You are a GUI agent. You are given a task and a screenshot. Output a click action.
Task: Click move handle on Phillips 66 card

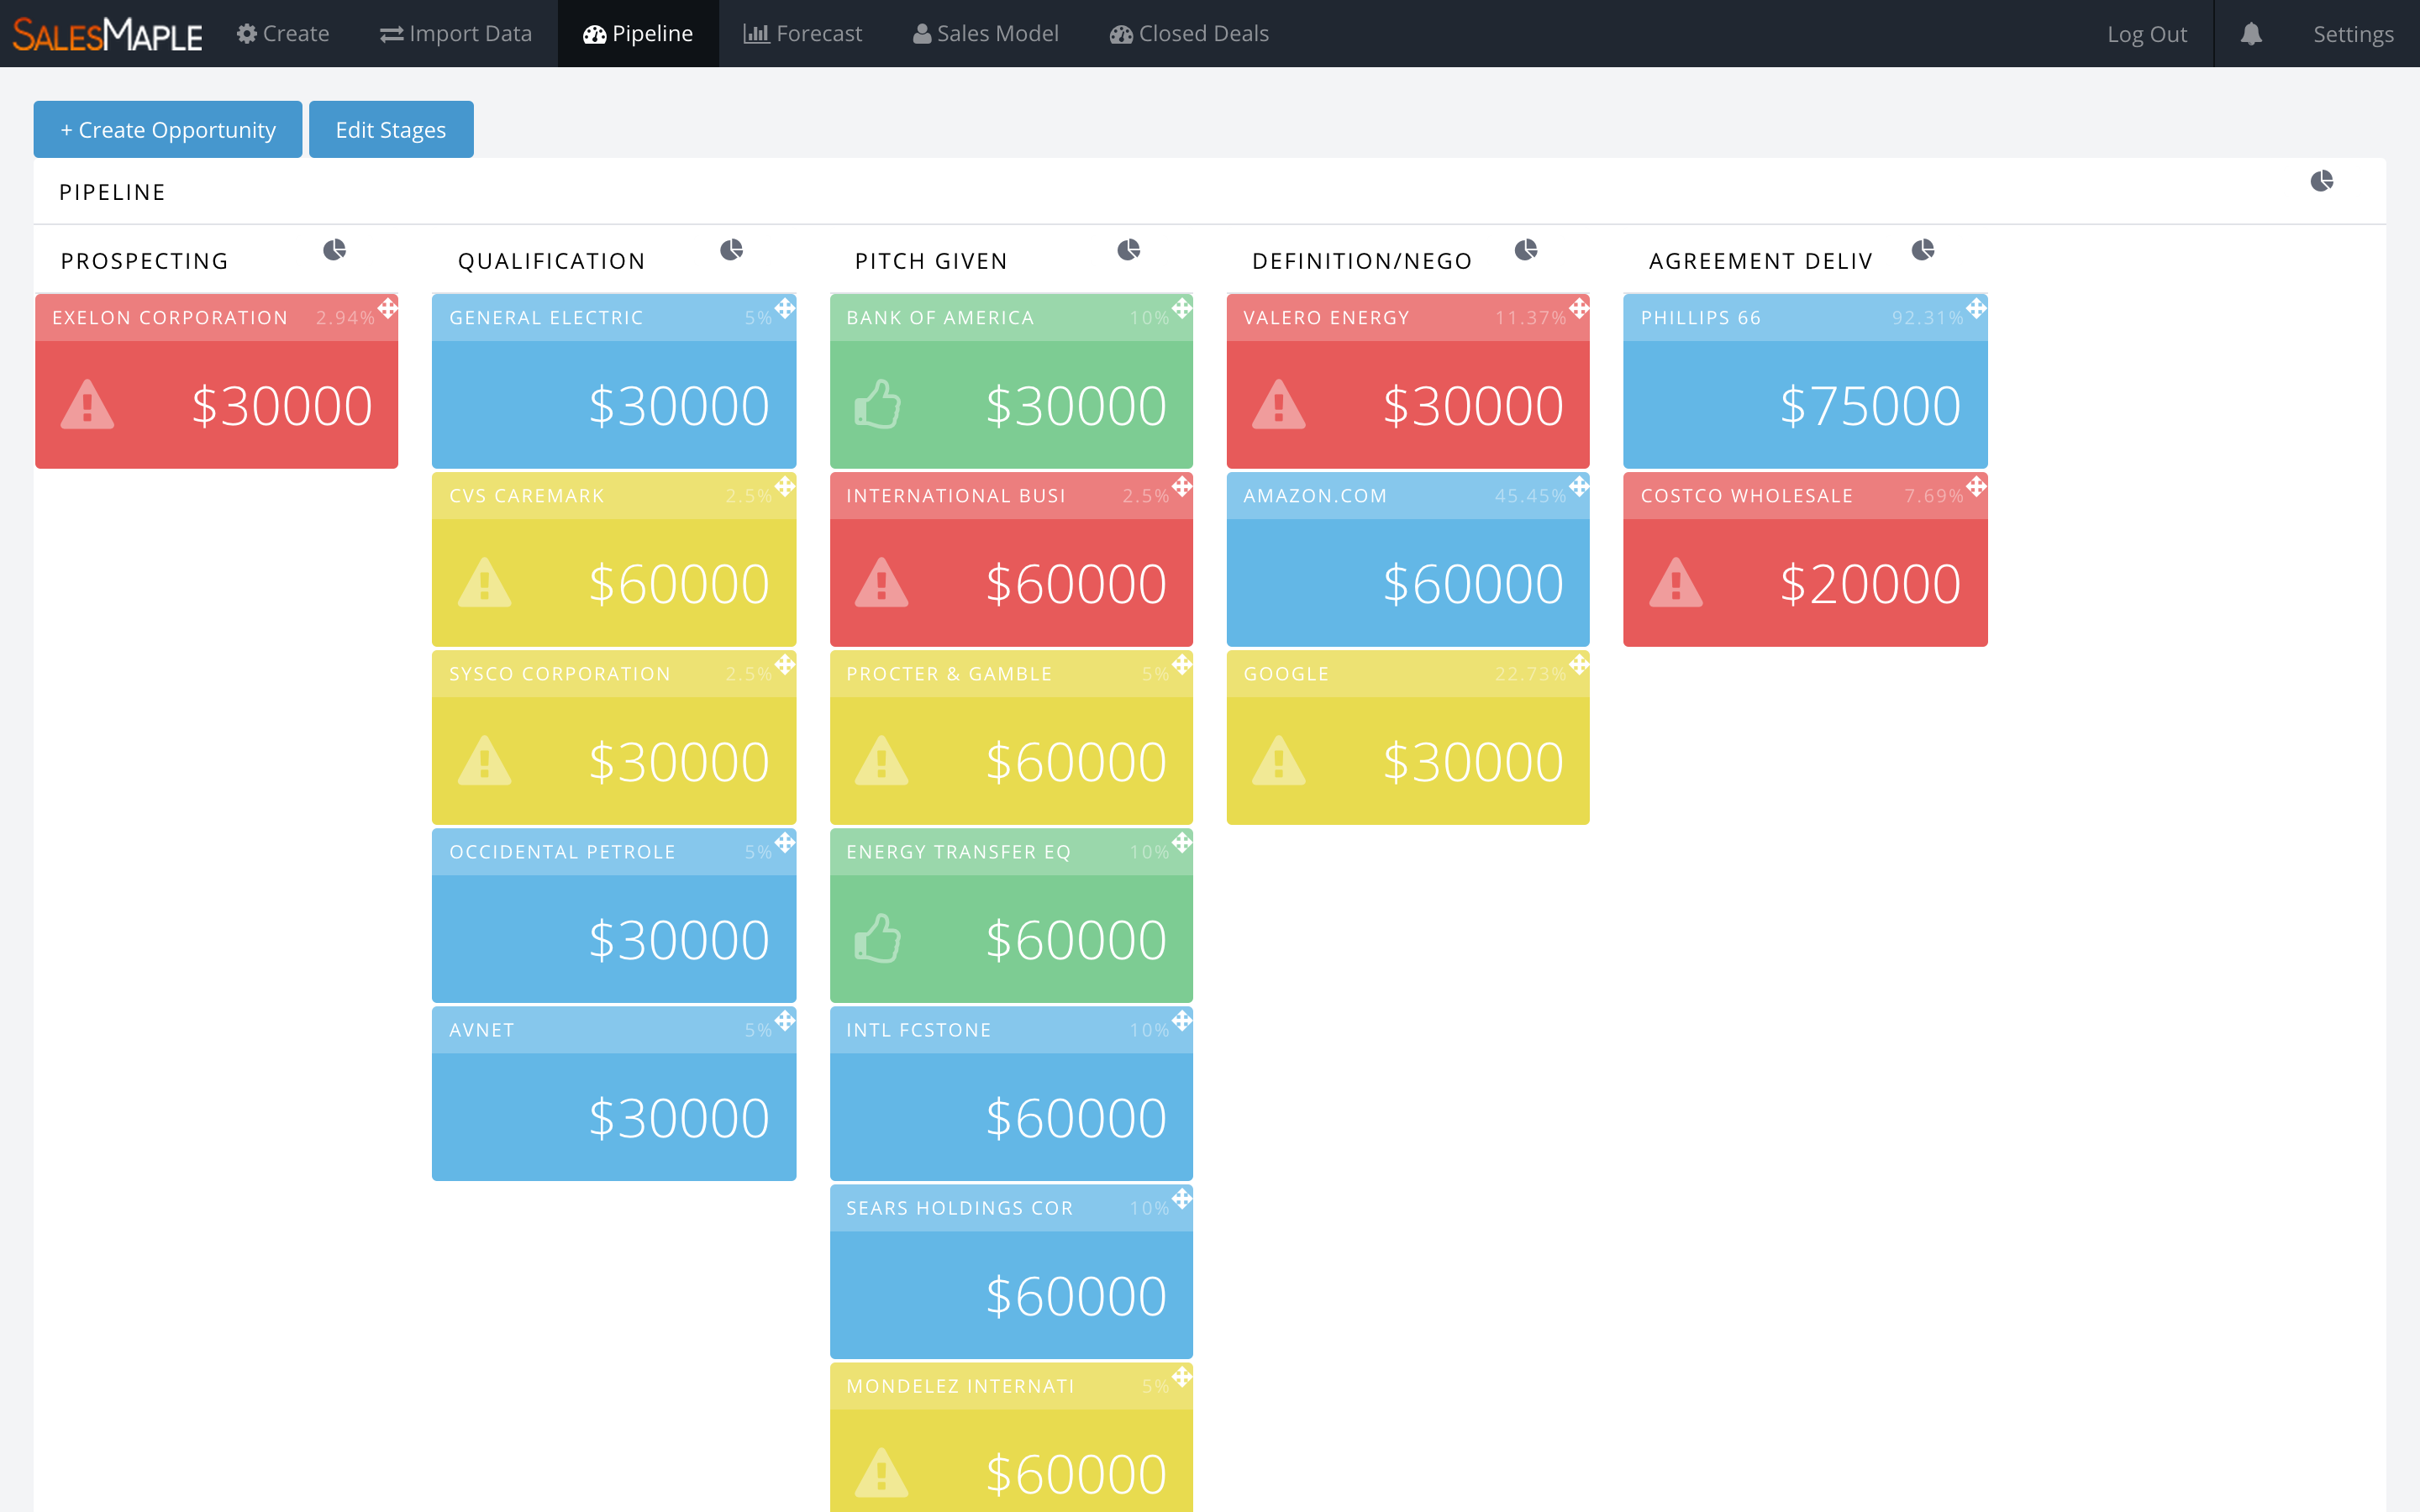coord(1976,308)
